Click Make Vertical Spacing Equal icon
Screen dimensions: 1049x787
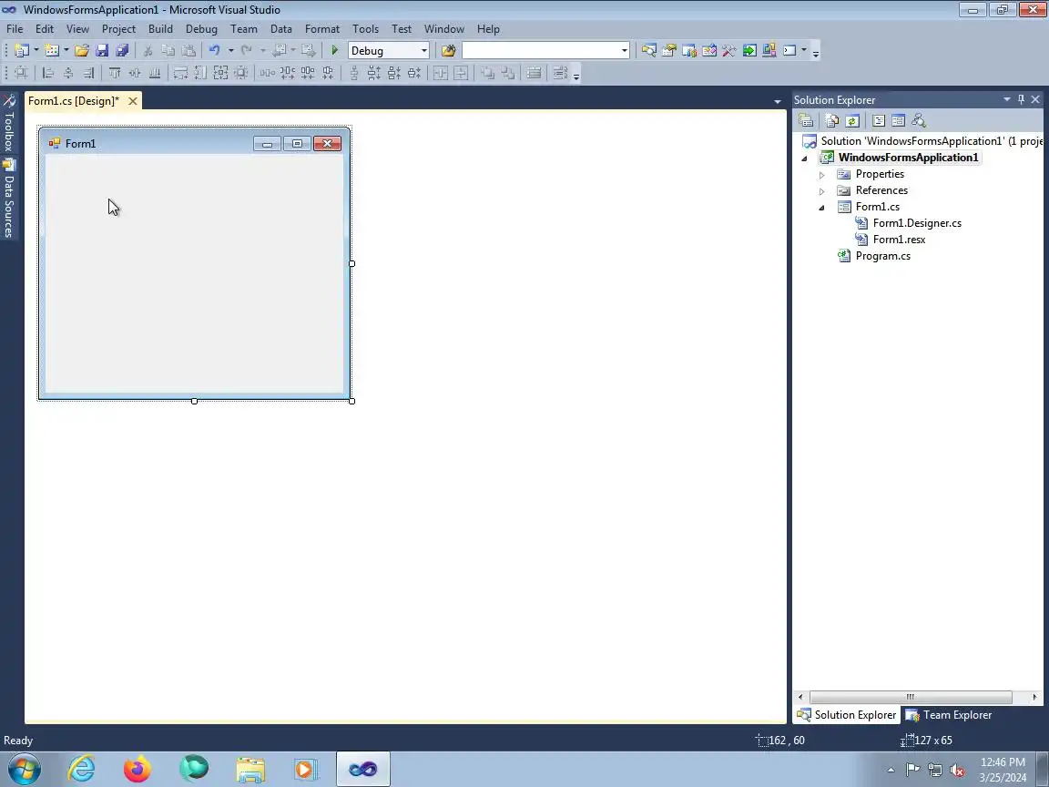[354, 73]
